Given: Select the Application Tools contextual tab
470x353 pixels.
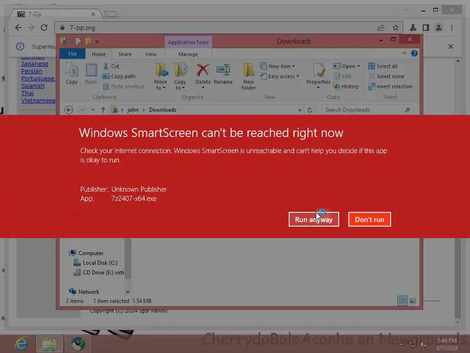Looking at the screenshot, I should (188, 42).
